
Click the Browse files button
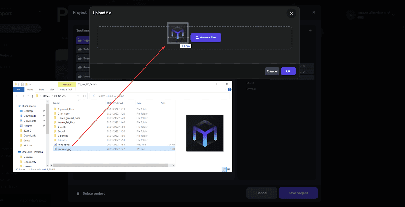[206, 38]
